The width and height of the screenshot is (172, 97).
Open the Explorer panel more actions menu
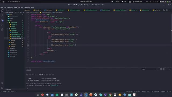pyautogui.click(x=22, y=10)
